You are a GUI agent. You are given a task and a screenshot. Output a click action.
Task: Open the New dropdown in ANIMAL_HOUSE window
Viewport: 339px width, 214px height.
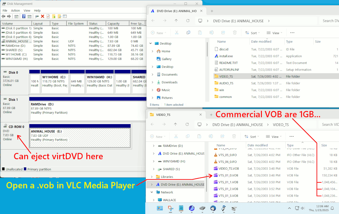159,33
